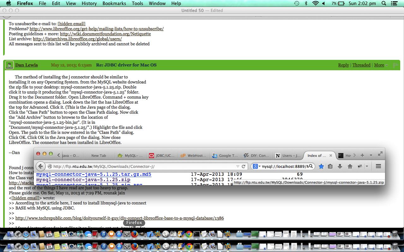
Task: Open mysql-connector-java-5.1.25.tar.gz.md5 link
Action: (x=94, y=174)
